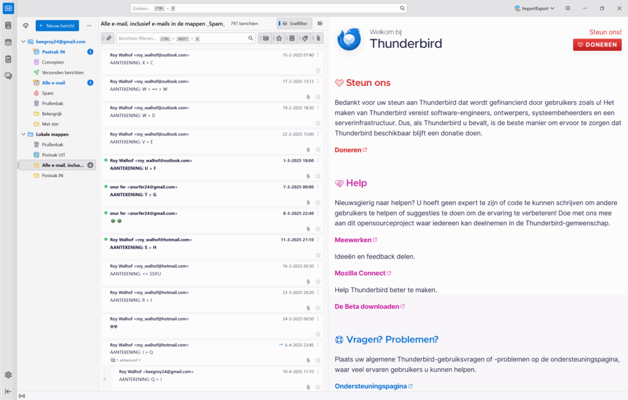628x400 pixels.
Task: Expand the 1 antwoord thread replies
Action: pos(126,360)
